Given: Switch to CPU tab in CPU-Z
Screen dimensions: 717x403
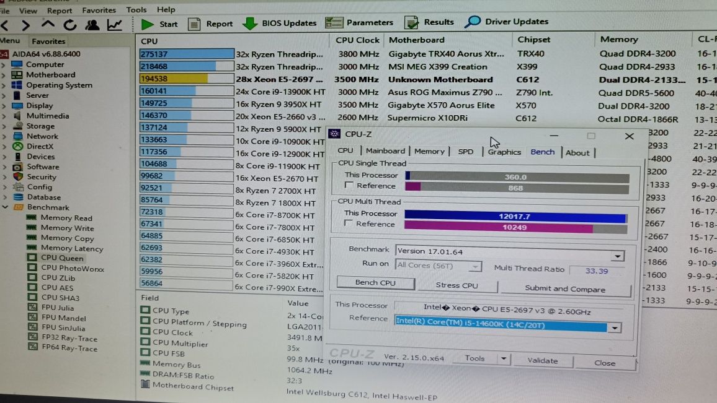Looking at the screenshot, I should 345,150.
